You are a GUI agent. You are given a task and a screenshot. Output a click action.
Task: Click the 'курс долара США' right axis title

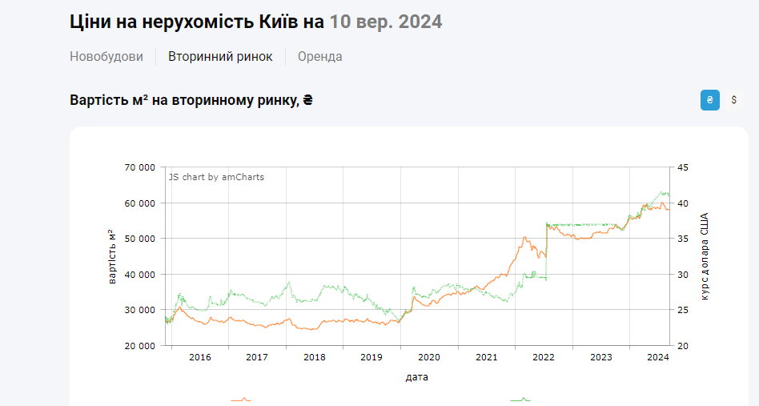(705, 256)
